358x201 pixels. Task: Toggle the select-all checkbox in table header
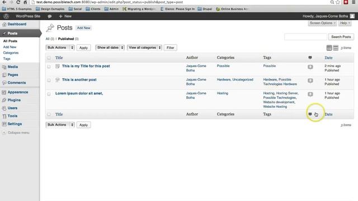[49, 58]
